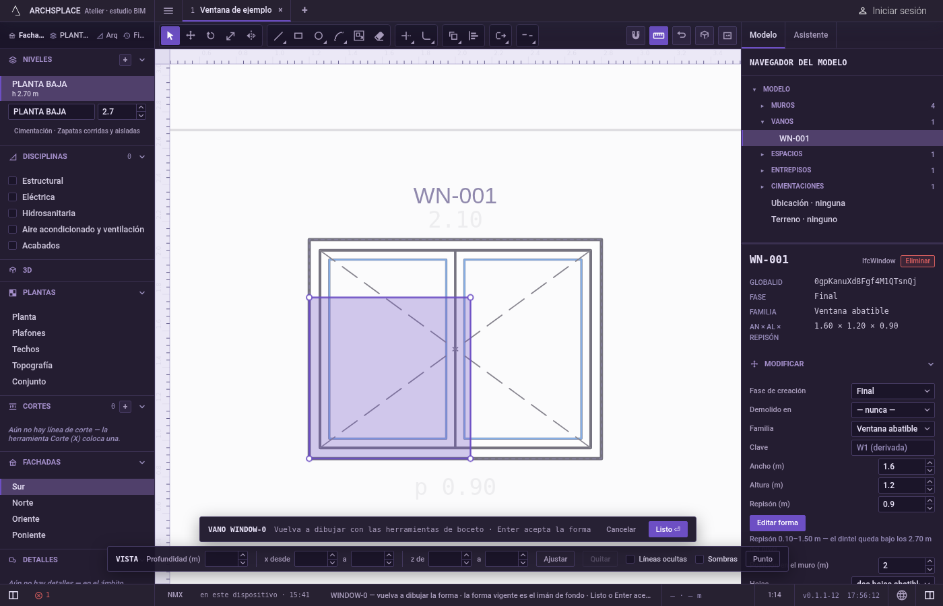Collapse the NIVELES section chevron

click(142, 60)
